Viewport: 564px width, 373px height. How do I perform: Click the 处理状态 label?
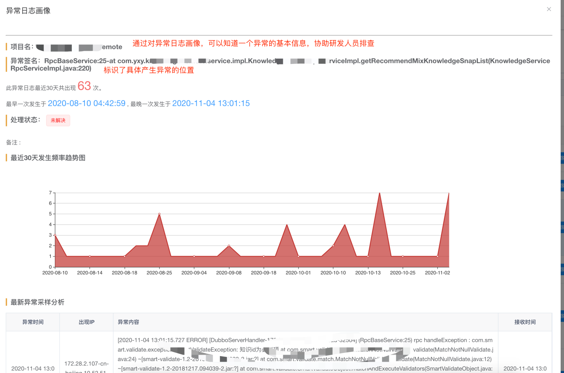(25, 120)
